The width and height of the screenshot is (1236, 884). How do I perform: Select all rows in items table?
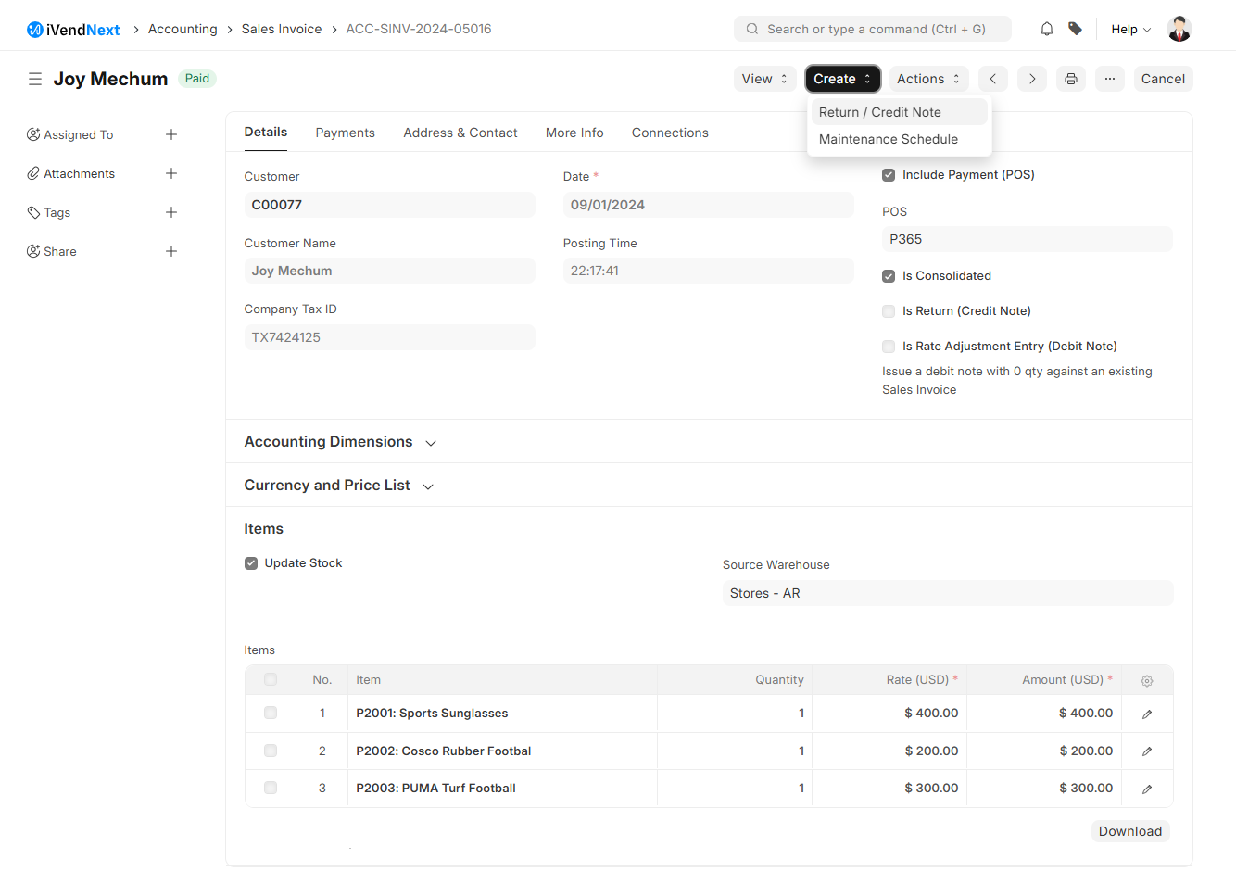click(271, 679)
